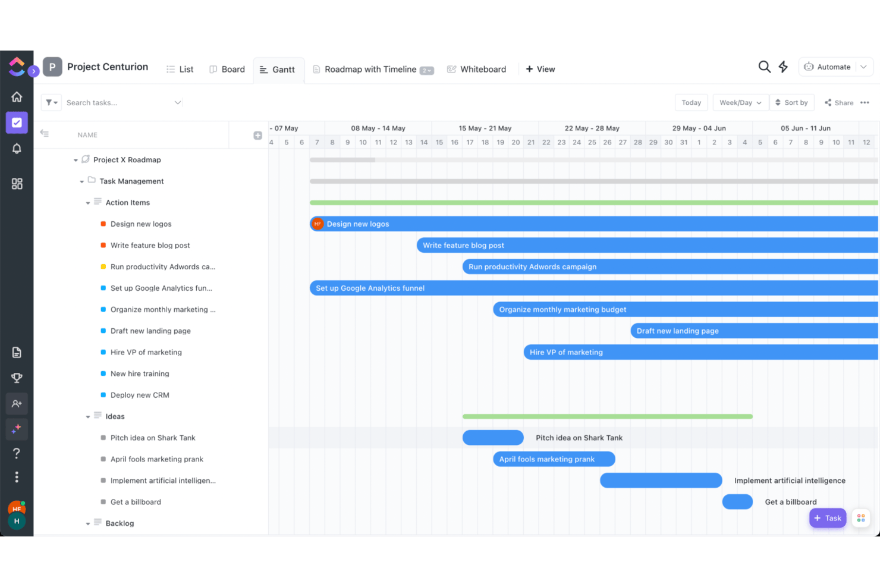Open the Goals trophy icon
880x587 pixels.
[17, 378]
